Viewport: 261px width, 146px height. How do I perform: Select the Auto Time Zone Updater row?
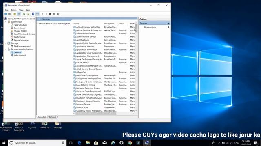[x=104, y=75]
